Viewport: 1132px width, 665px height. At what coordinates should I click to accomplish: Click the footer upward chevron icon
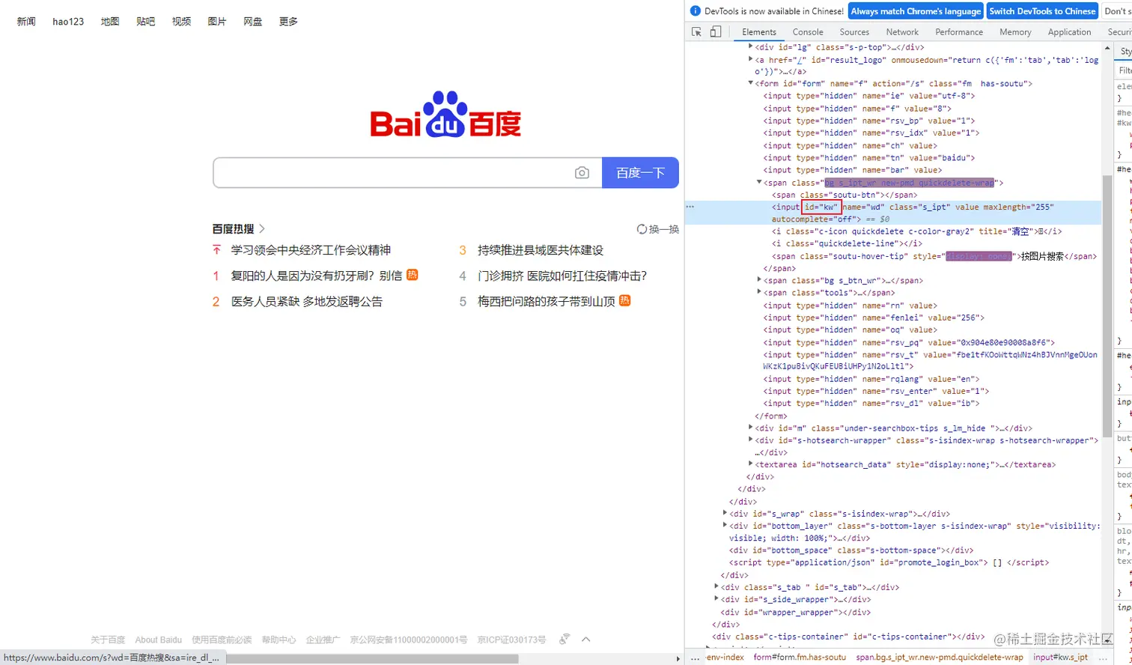586,640
